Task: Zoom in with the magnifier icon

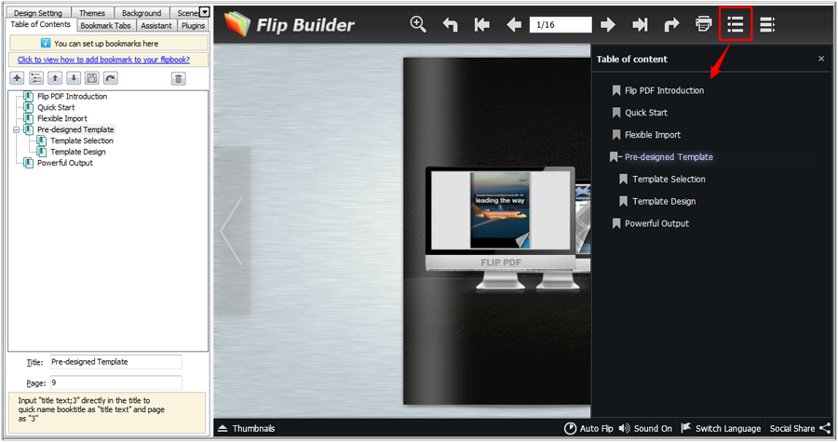Action: click(418, 24)
